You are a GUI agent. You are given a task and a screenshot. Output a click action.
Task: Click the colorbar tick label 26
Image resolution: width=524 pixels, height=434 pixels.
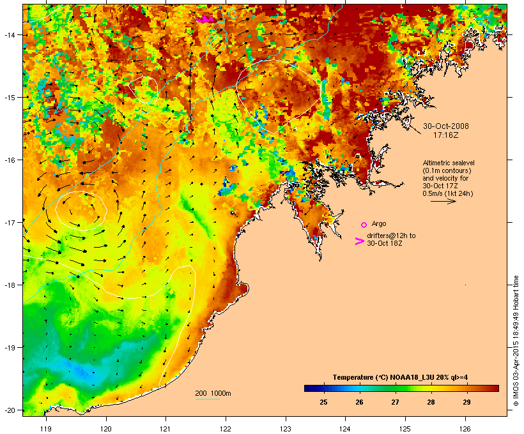coord(359,402)
